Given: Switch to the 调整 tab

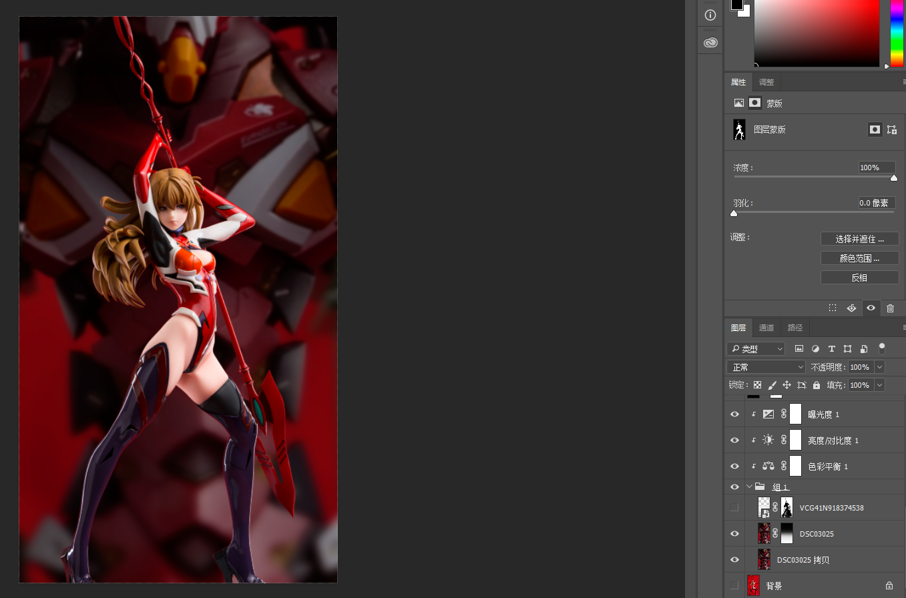Looking at the screenshot, I should tap(766, 82).
